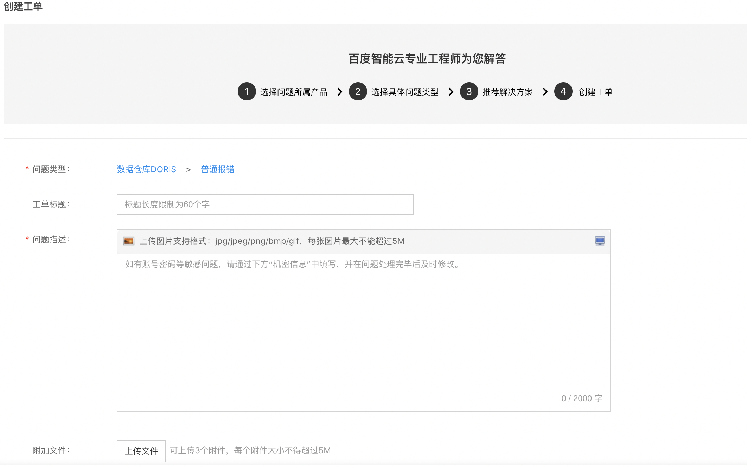This screenshot has width=747, height=468.
Task: Select step label 选择具体问题类型
Action: 405,92
